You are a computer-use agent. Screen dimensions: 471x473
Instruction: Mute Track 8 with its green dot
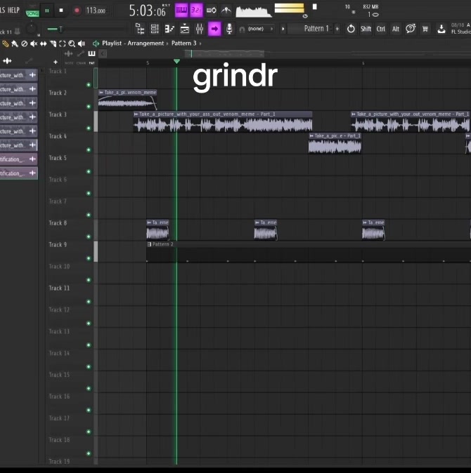[89, 236]
